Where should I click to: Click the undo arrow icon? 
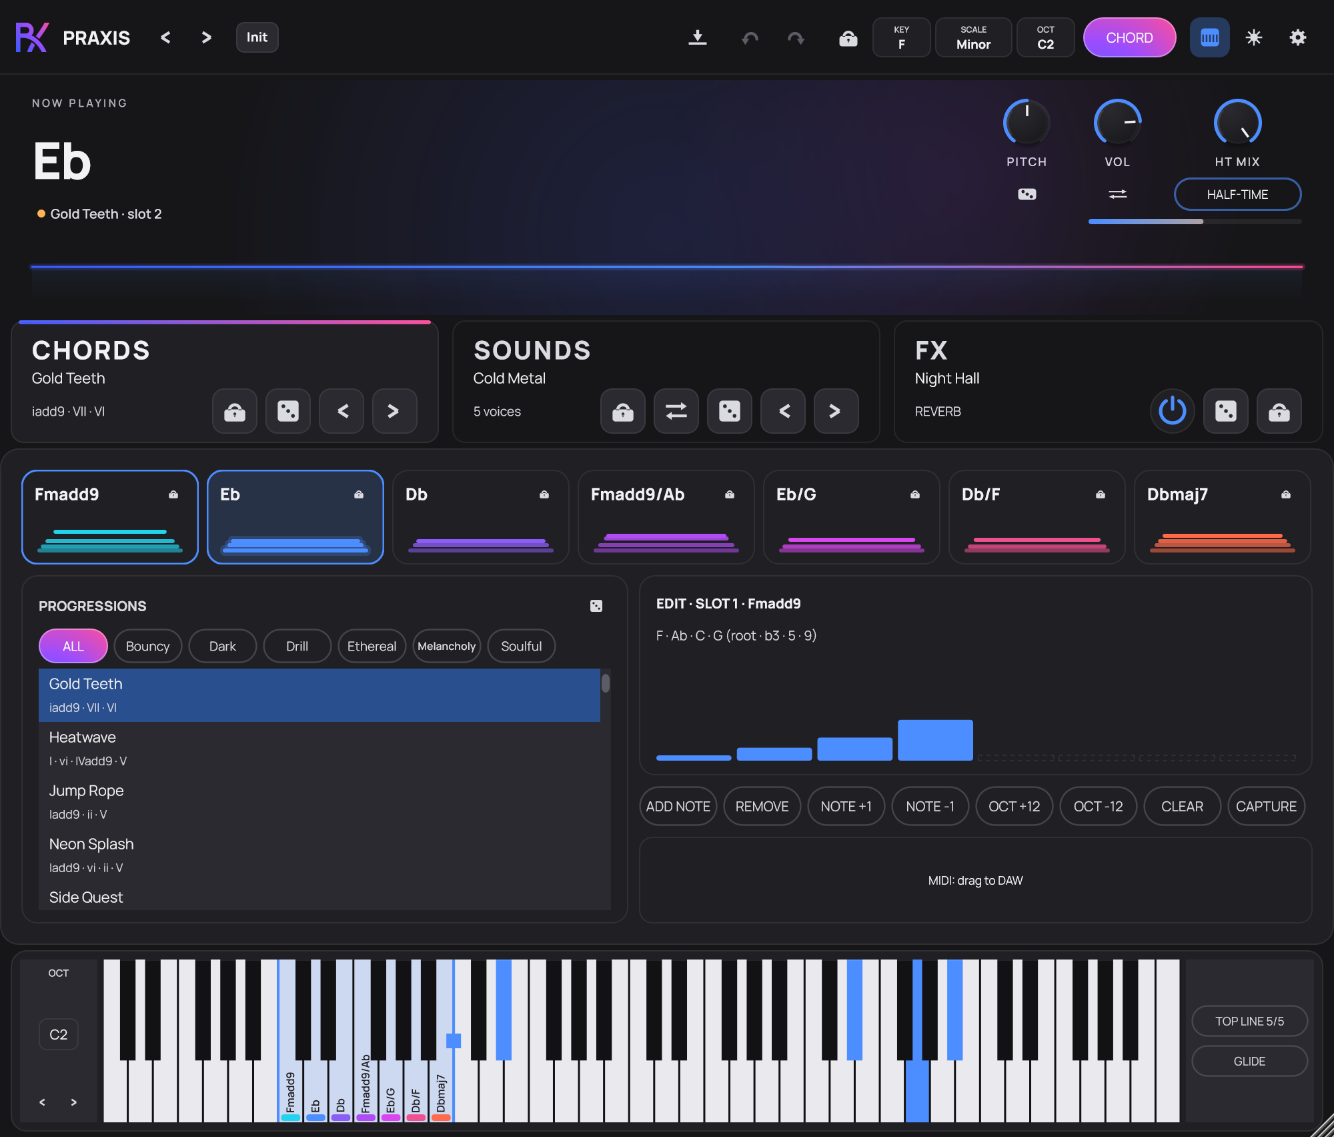(x=750, y=38)
